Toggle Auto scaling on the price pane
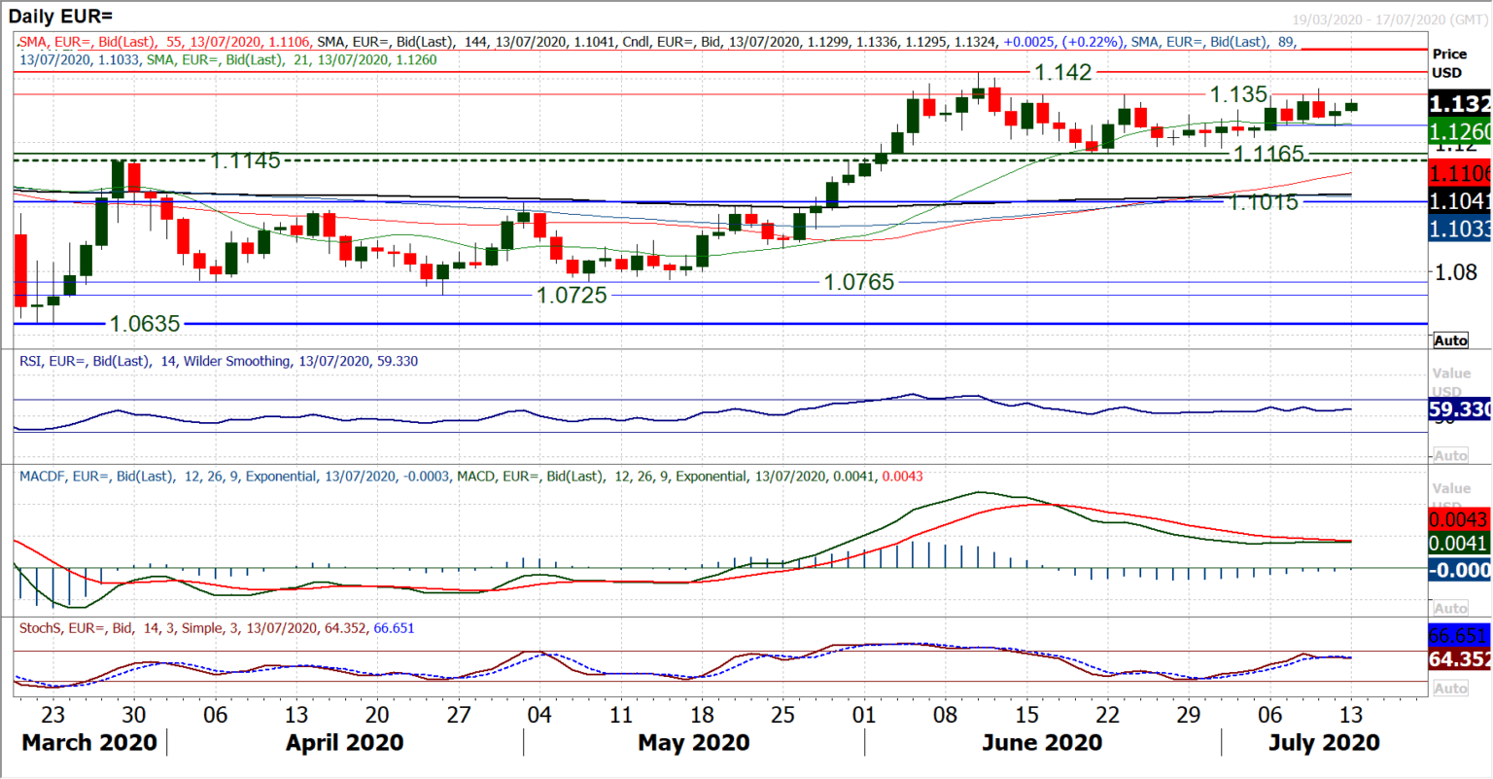Viewport: 1493px width, 779px height. pos(1450,340)
